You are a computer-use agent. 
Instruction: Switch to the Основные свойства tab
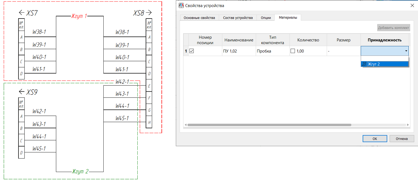199,18
